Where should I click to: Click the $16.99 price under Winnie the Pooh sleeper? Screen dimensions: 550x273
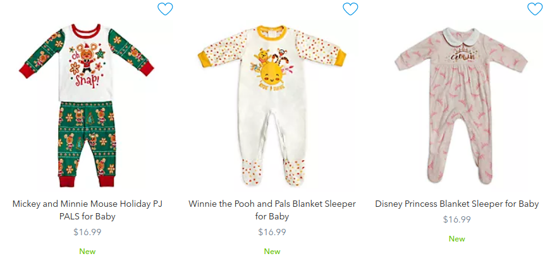click(x=272, y=232)
